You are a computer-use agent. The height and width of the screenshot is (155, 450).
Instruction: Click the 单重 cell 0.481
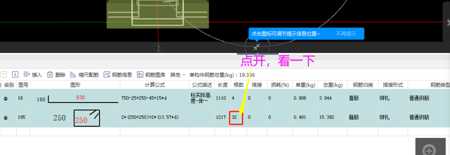[x=305, y=117]
